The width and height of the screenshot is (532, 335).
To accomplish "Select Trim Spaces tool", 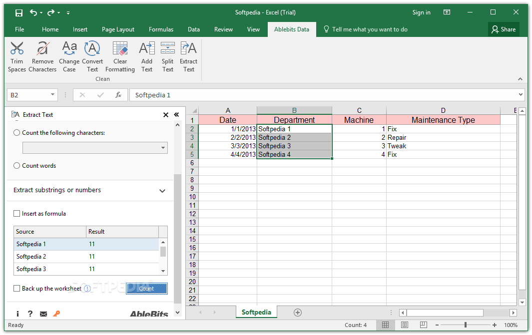I will coord(16,56).
